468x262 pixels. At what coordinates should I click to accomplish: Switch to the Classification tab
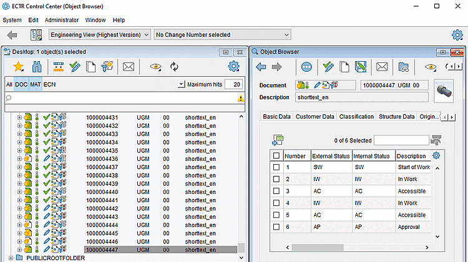point(356,117)
